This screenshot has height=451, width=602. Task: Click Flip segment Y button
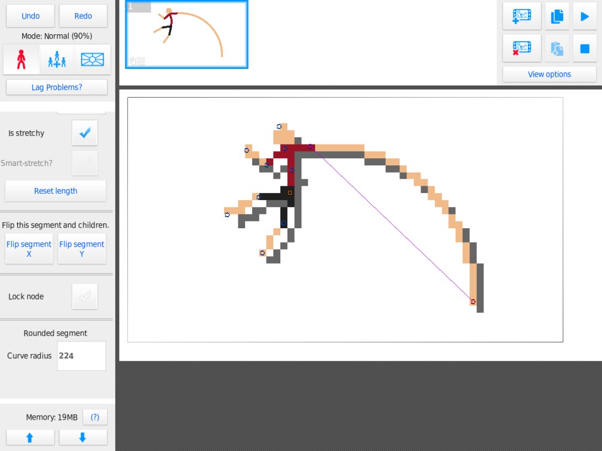[82, 249]
